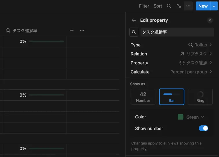Click the Filter button
Image resolution: width=219 pixels, height=157 pixels.
[144, 6]
